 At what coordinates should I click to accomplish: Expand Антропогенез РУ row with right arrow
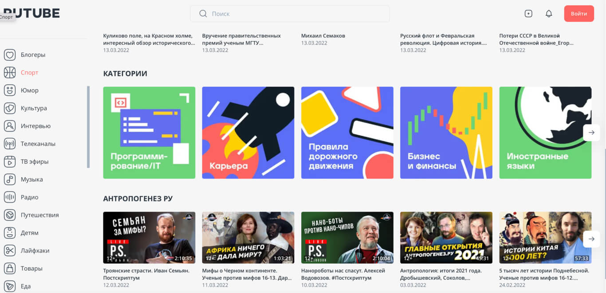tap(591, 239)
